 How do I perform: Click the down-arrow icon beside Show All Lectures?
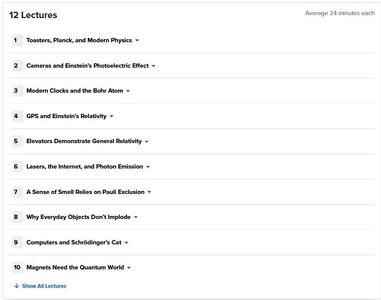[x=16, y=286]
